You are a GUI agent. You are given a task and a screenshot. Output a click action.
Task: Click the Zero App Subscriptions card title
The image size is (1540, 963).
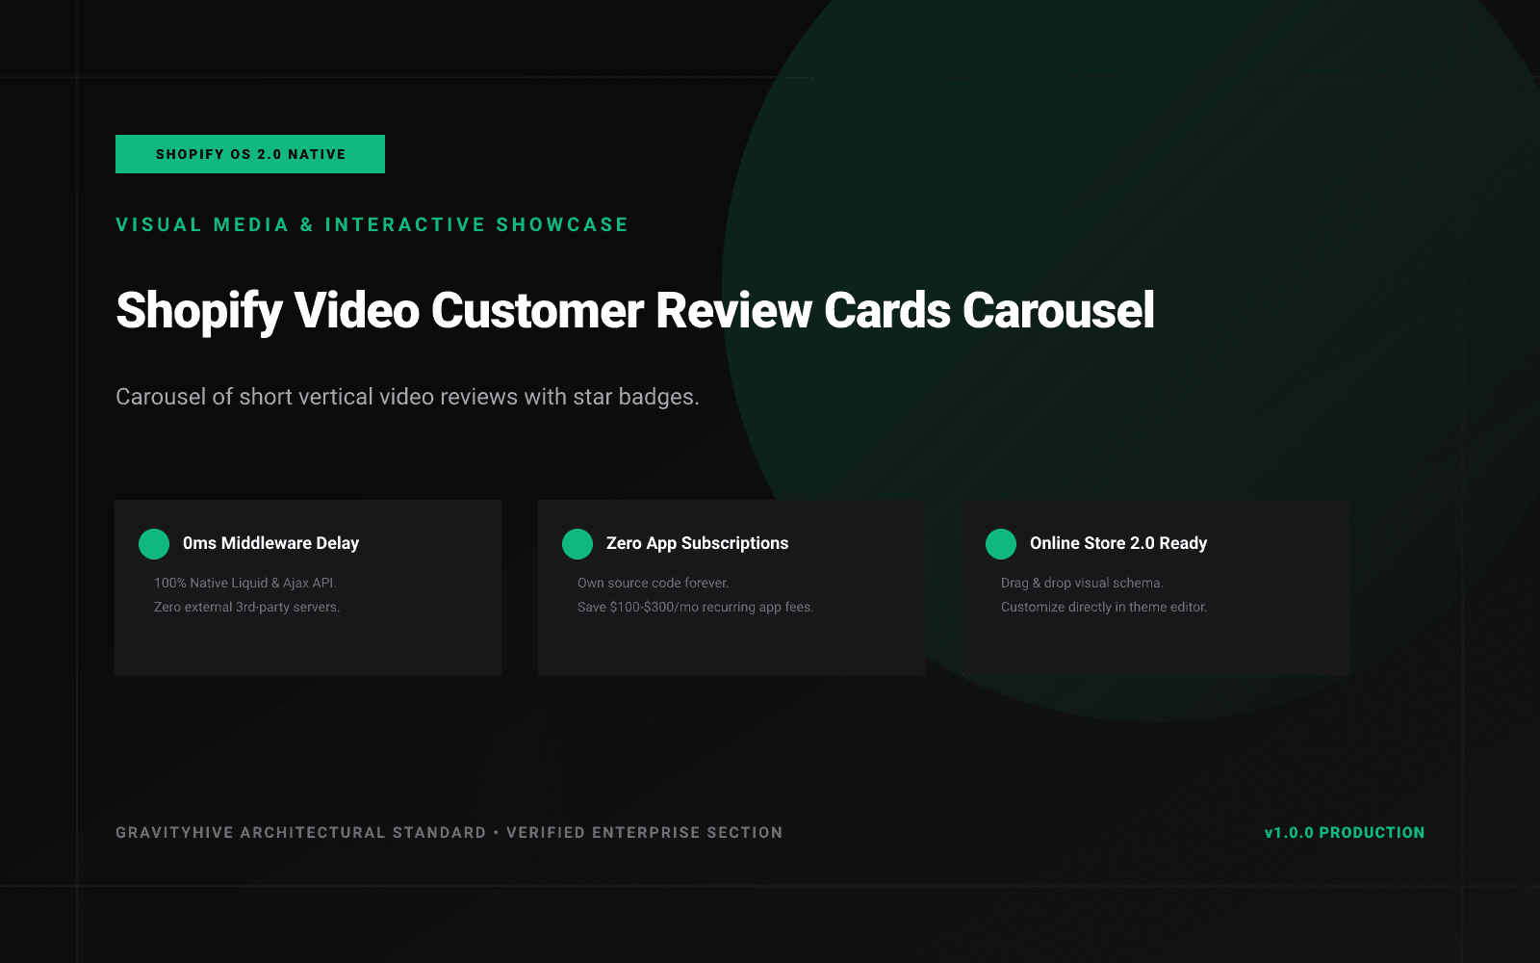click(x=697, y=543)
